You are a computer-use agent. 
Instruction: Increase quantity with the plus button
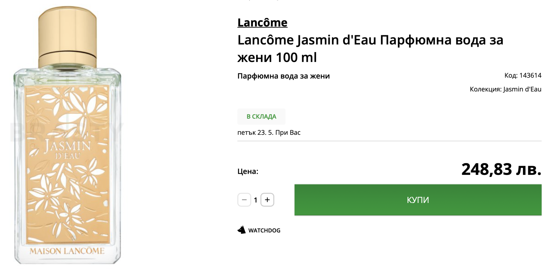click(267, 200)
